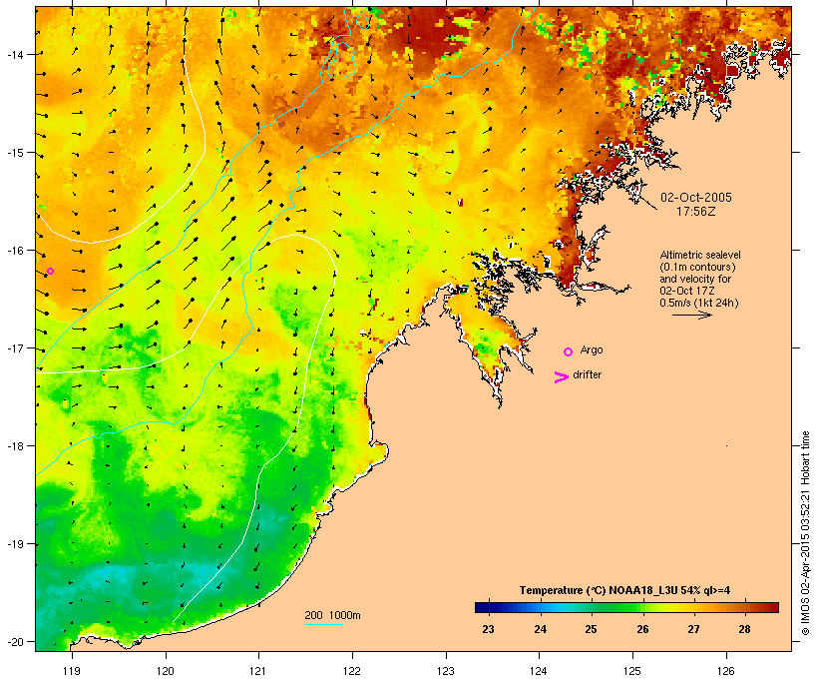Click the longitude label '125'
Screen dimensions: 818x679
pos(632,671)
